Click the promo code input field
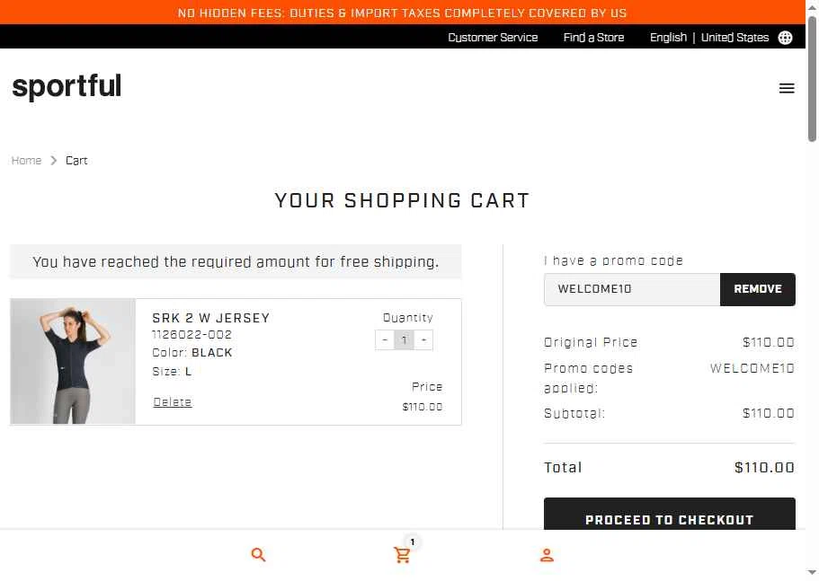Image resolution: width=819 pixels, height=581 pixels. (x=632, y=289)
